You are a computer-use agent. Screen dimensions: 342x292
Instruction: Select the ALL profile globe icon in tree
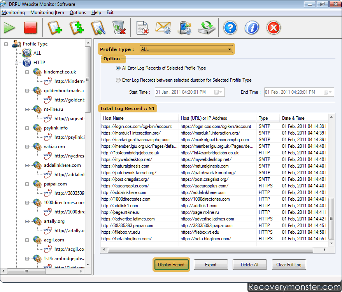(x=27, y=53)
